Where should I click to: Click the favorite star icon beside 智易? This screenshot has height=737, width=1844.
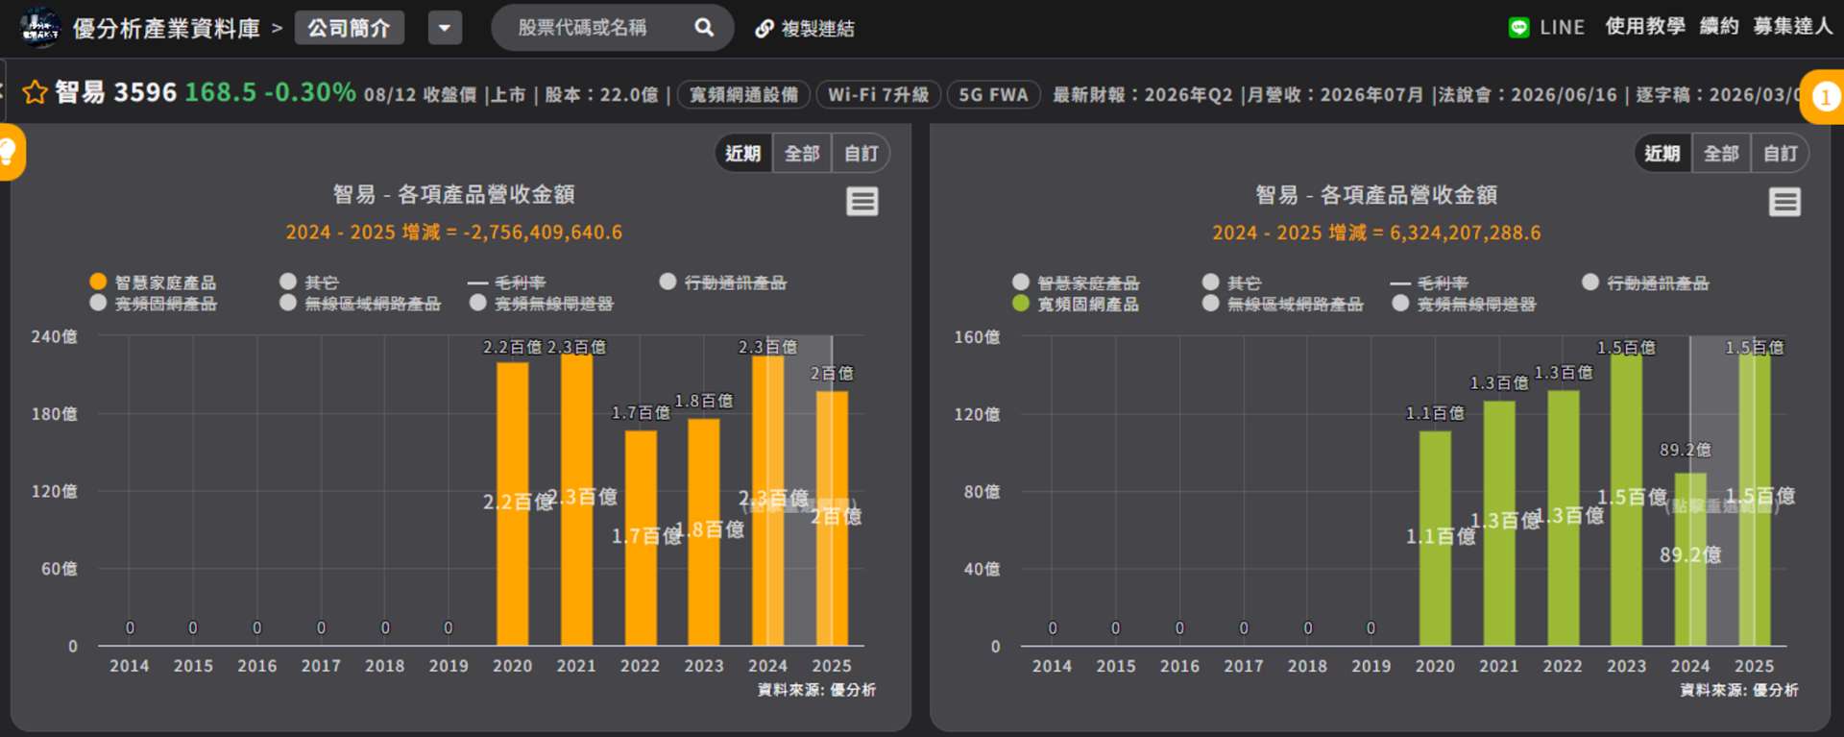click(x=35, y=93)
